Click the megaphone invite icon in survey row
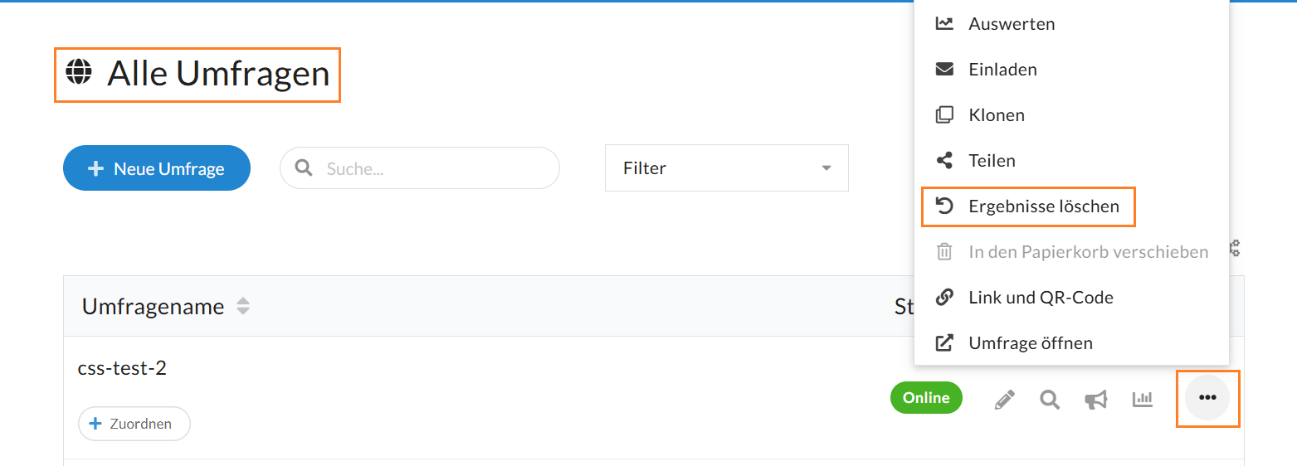The height and width of the screenshot is (466, 1297). tap(1096, 400)
